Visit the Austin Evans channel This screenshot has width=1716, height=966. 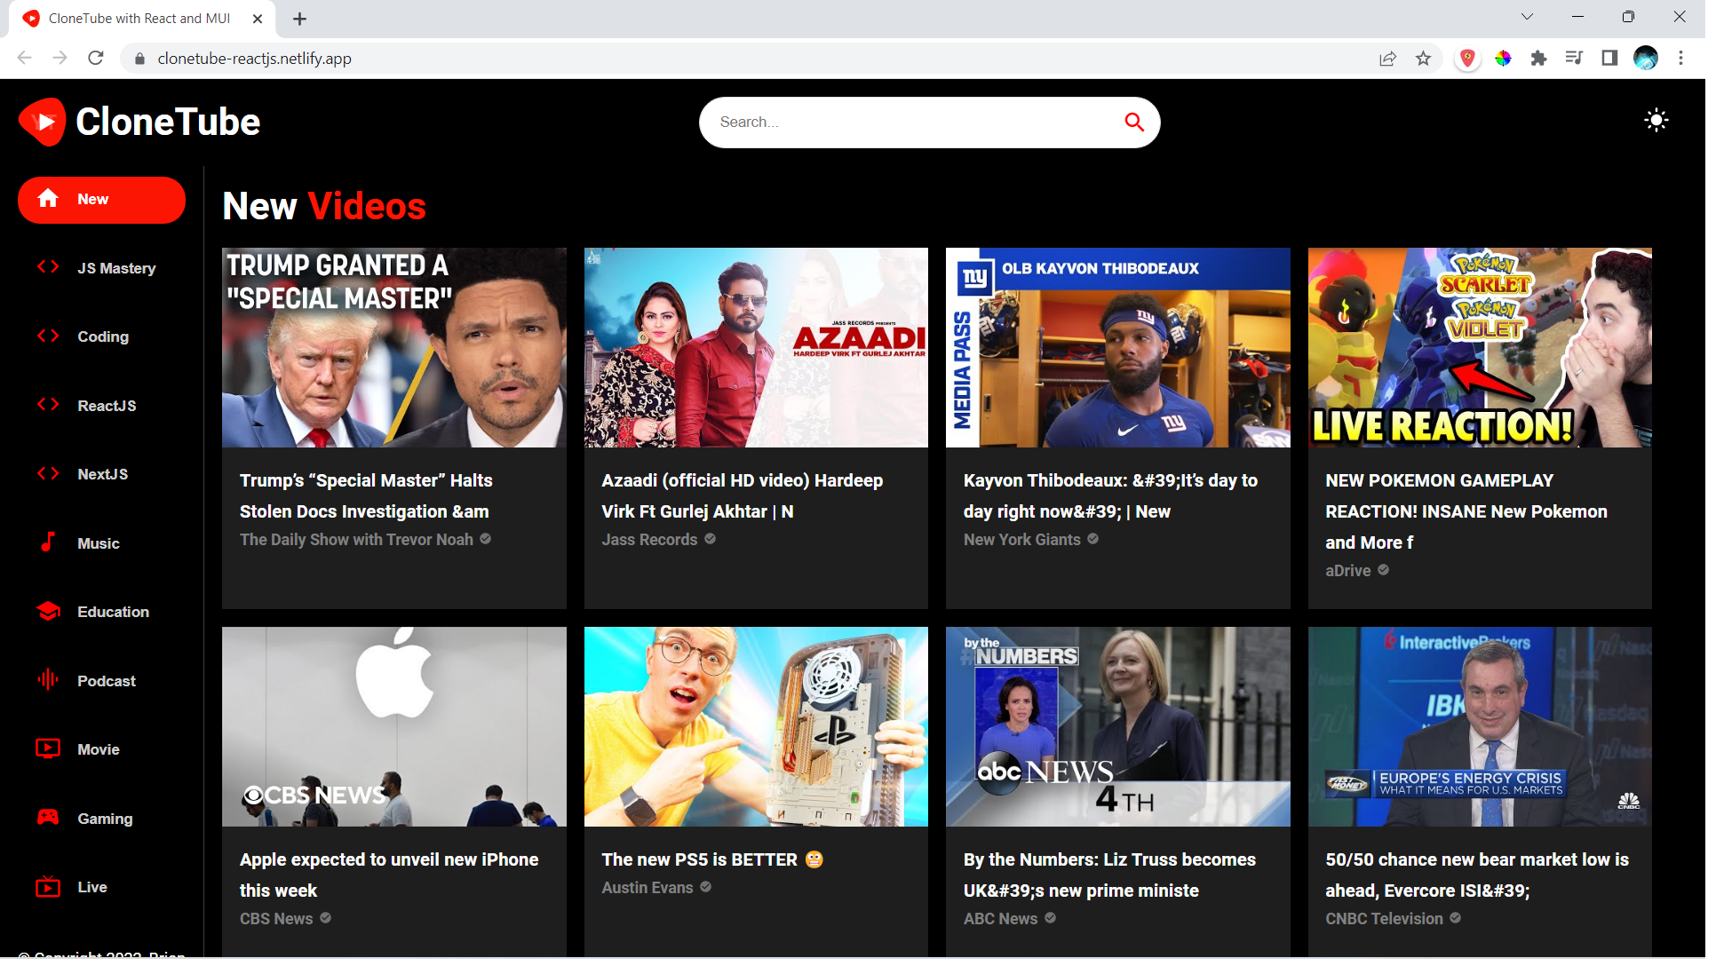coord(651,893)
